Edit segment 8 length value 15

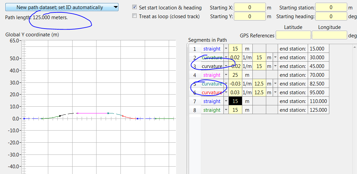[x=235, y=110]
